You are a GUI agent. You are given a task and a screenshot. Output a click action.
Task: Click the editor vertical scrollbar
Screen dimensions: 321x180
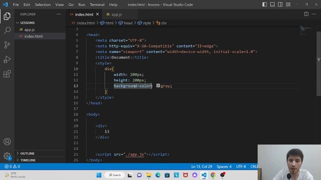(318, 63)
